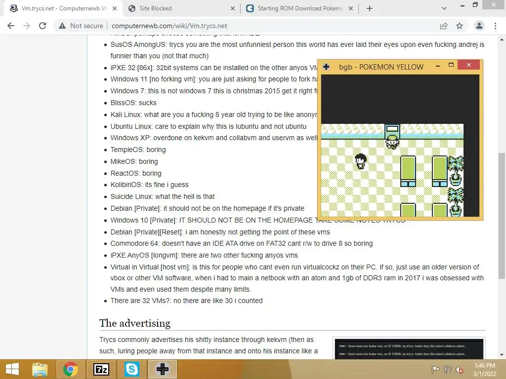Image resolution: width=506 pixels, height=379 pixels.
Task: Open 7-Zip from the taskbar
Action: click(101, 369)
